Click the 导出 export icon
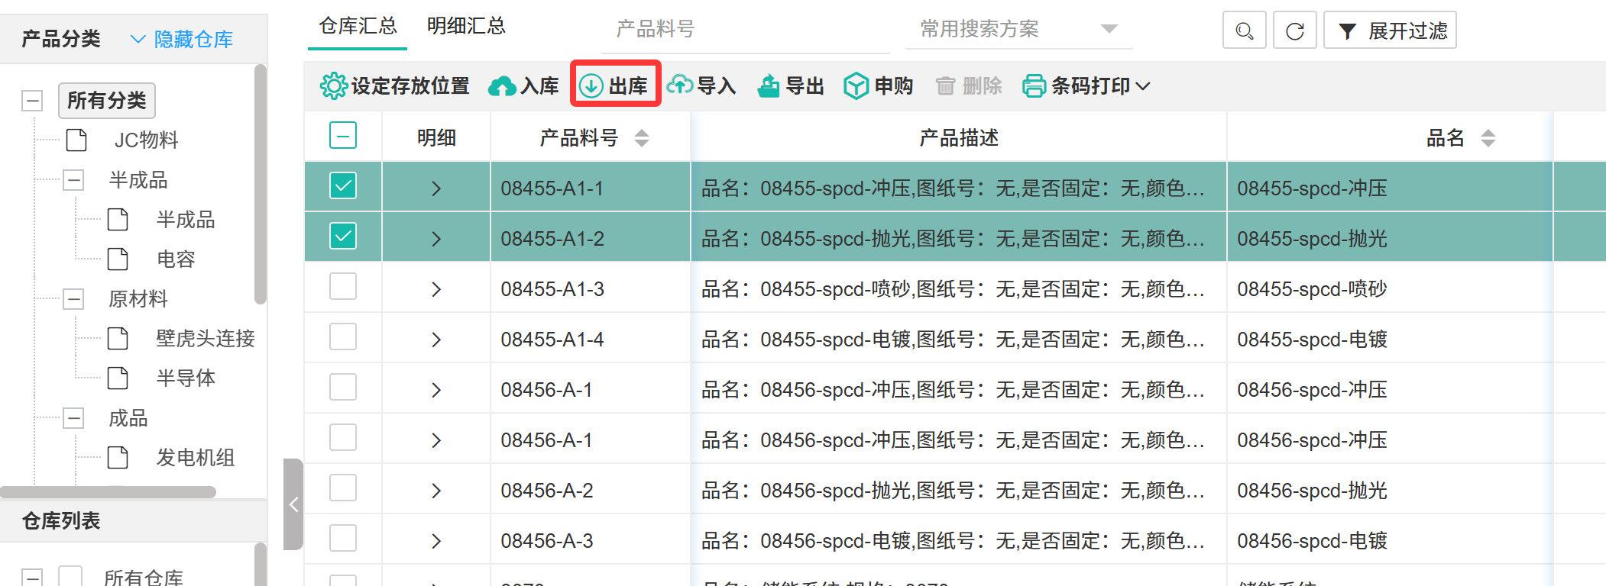Viewport: 1606px width, 586px height. click(x=768, y=86)
